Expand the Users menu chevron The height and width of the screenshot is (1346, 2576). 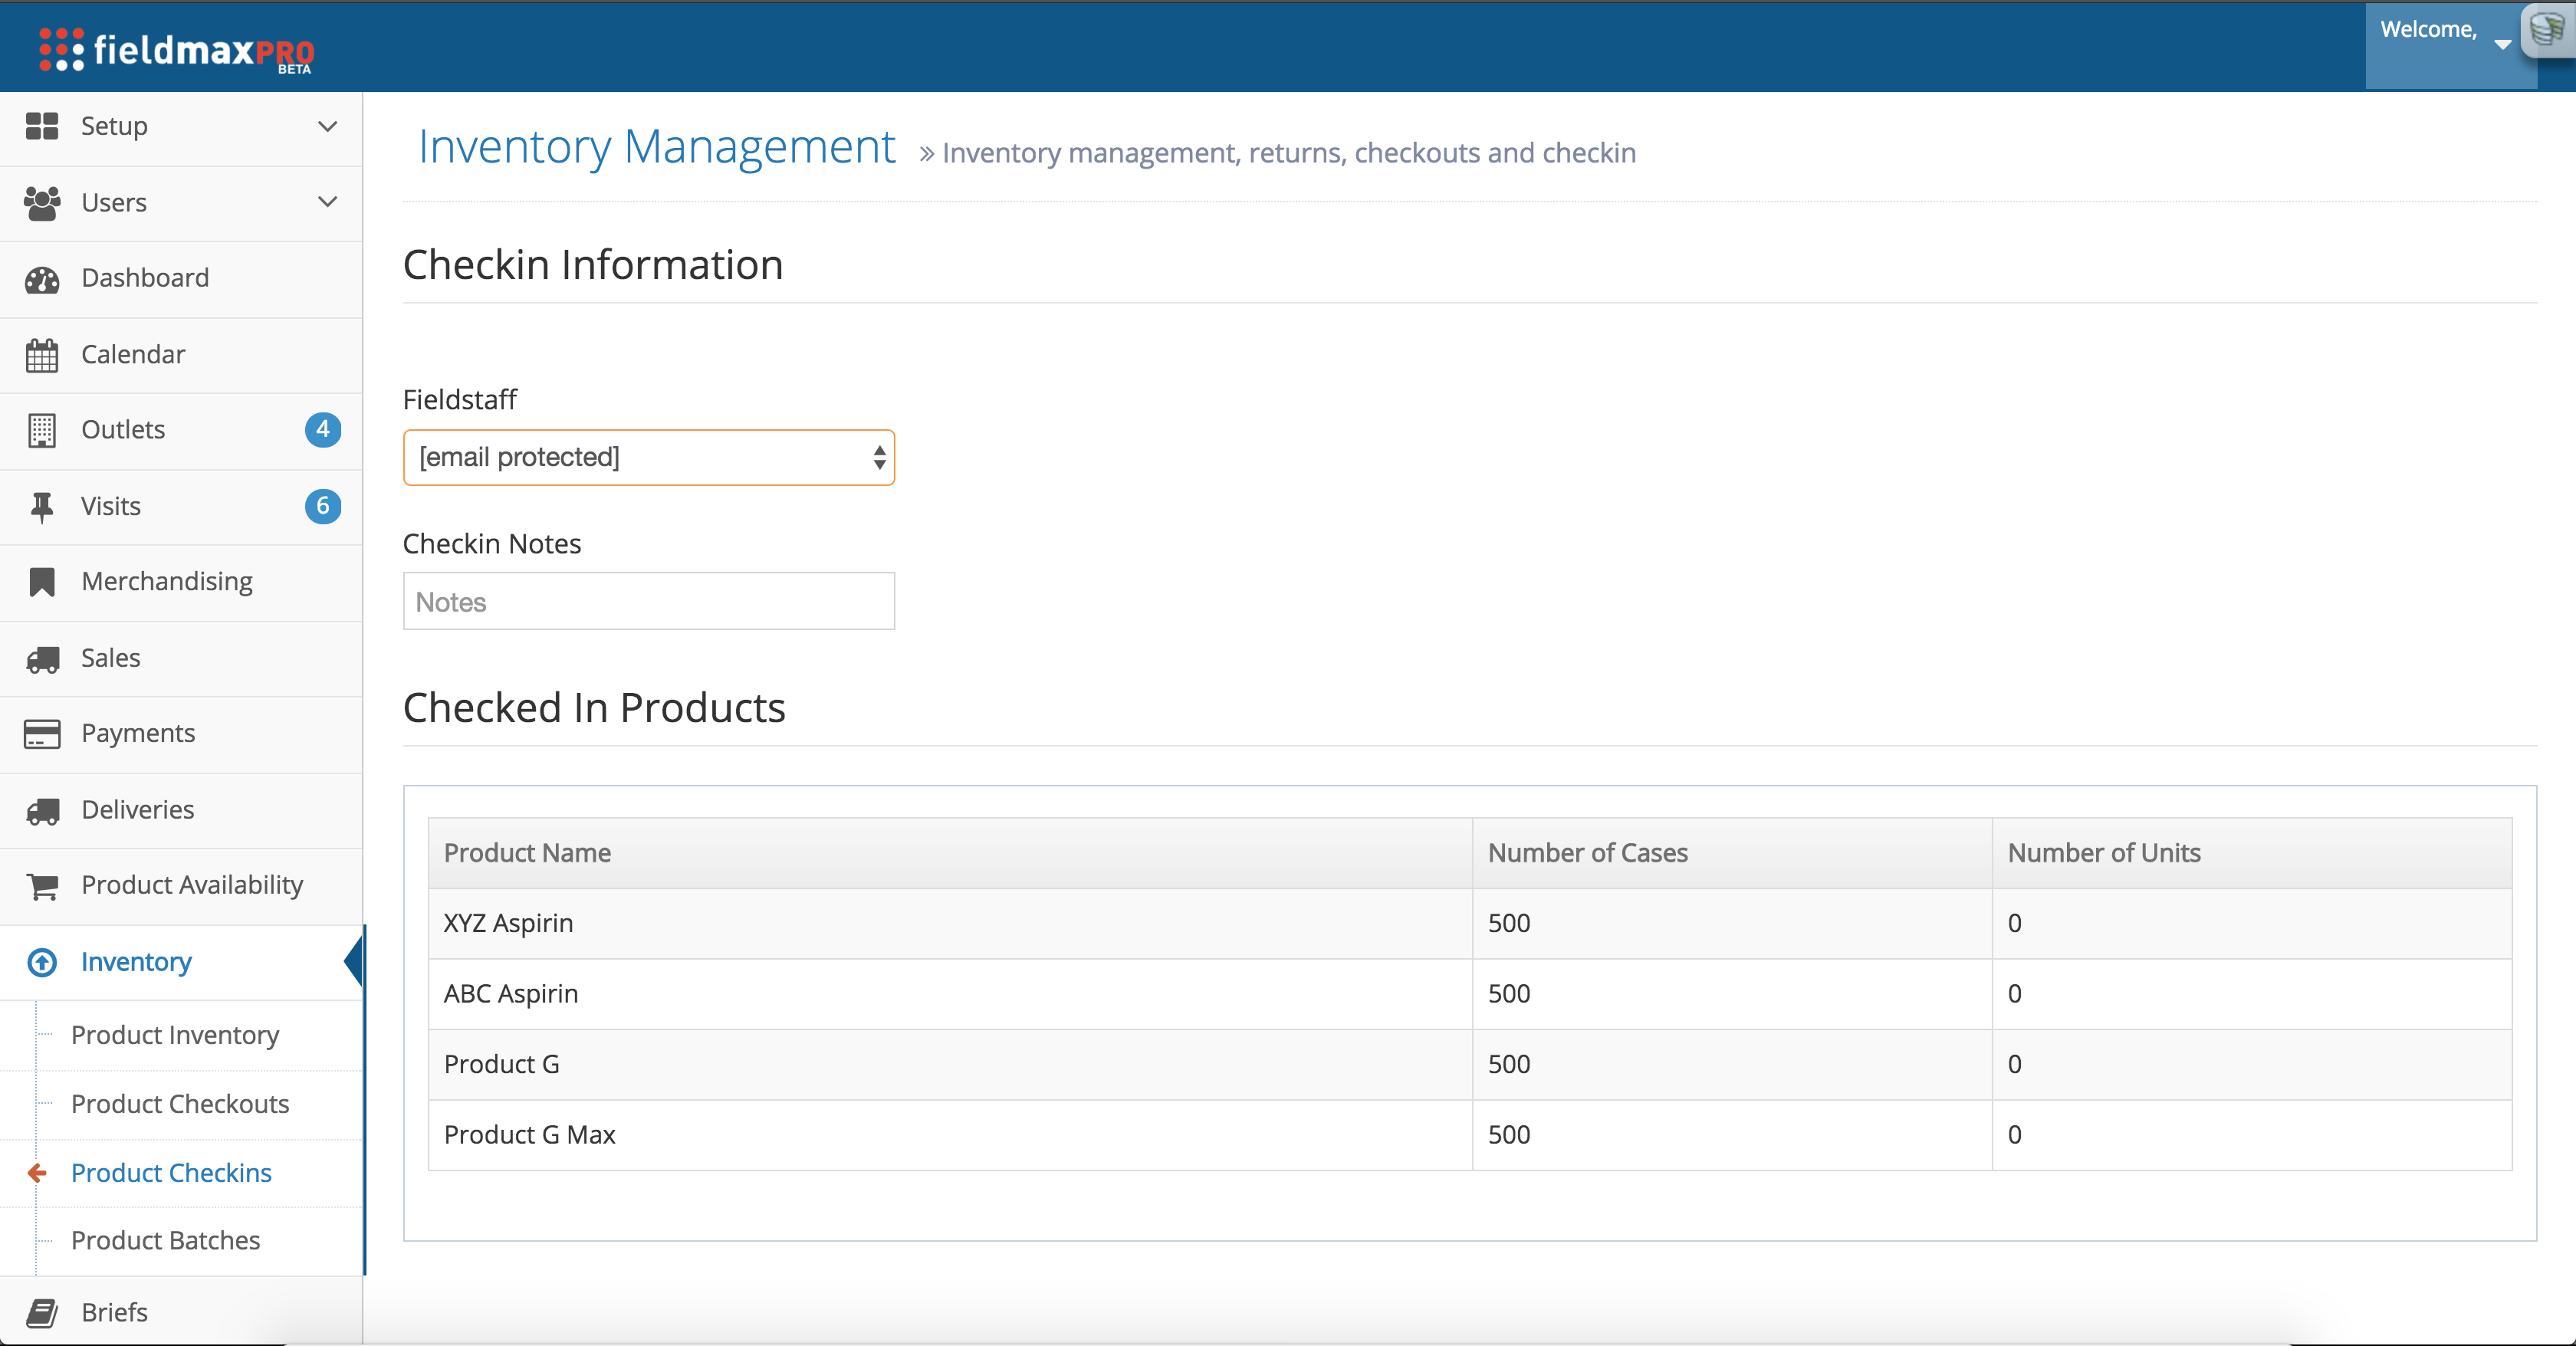pyautogui.click(x=327, y=202)
